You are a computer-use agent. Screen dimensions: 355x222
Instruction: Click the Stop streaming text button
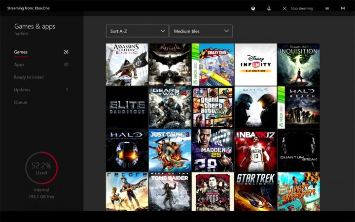point(302,8)
